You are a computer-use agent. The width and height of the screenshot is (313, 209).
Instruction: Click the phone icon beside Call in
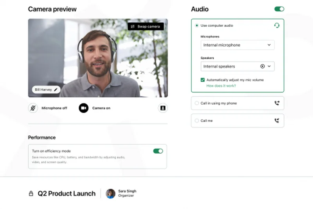[277, 103]
